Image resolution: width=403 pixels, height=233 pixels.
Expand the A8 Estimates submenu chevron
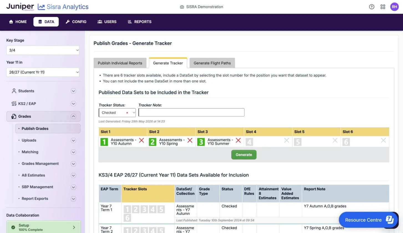coord(73,175)
